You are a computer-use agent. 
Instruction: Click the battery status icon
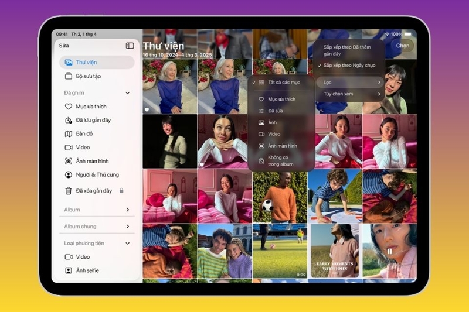(x=408, y=35)
